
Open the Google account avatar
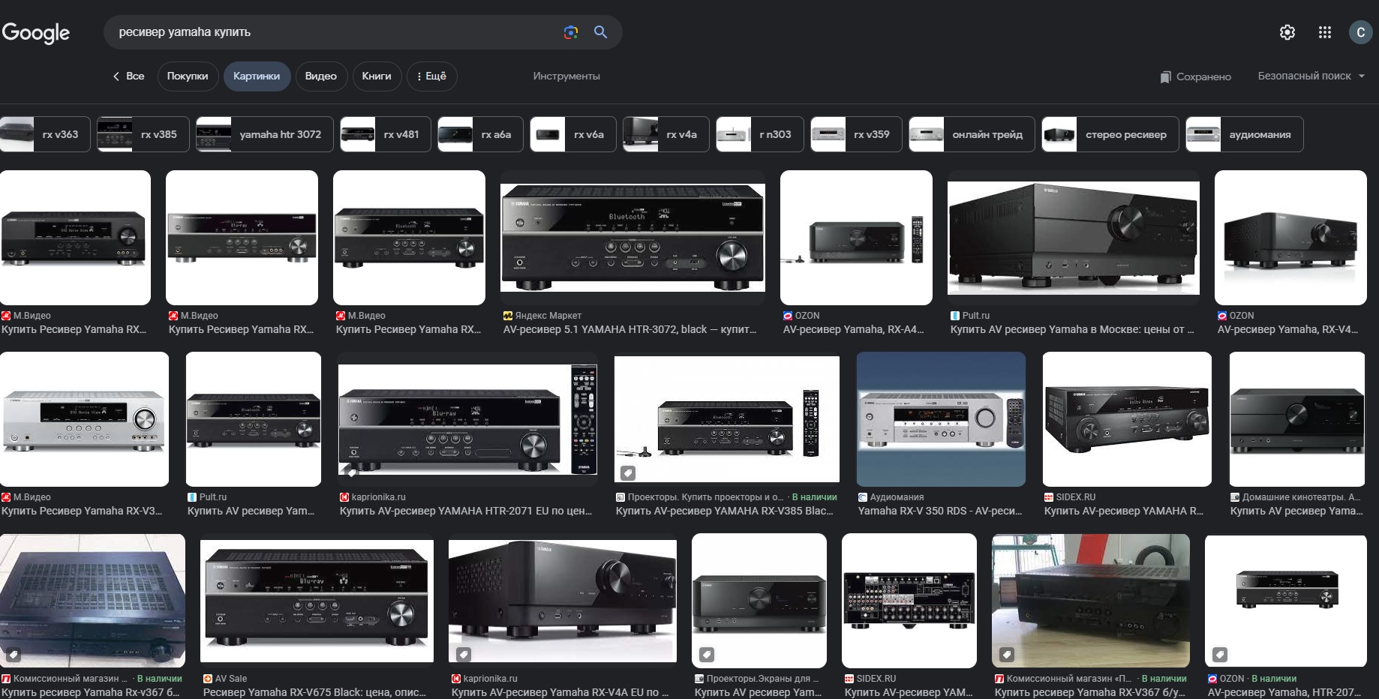[x=1361, y=32]
